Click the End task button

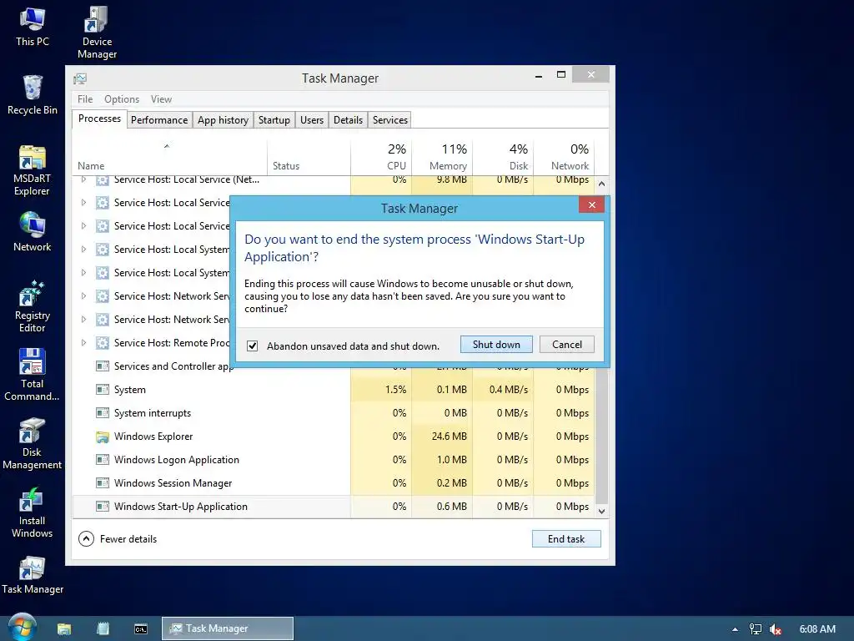coord(566,539)
